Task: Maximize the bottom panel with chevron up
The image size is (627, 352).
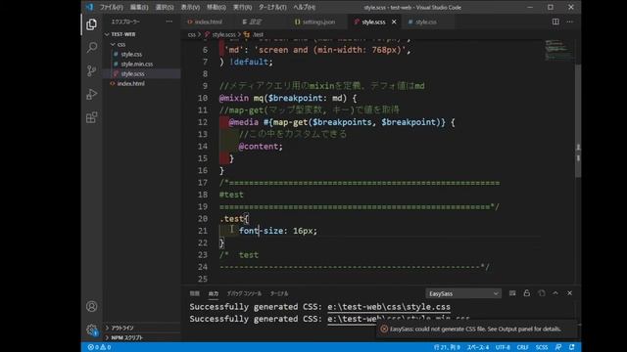Action: coord(555,293)
